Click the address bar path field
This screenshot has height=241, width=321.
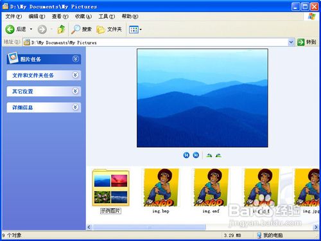[159, 42]
